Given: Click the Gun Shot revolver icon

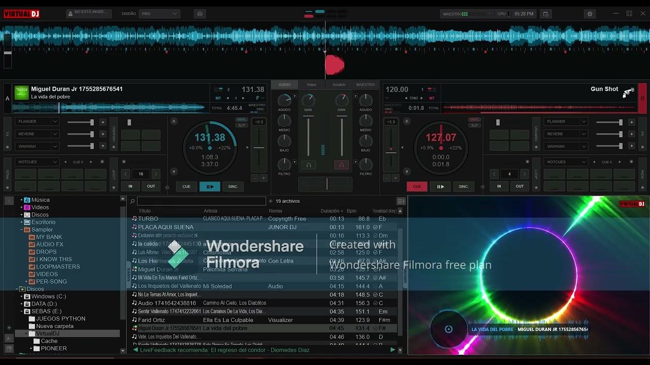Looking at the screenshot, I should (629, 92).
